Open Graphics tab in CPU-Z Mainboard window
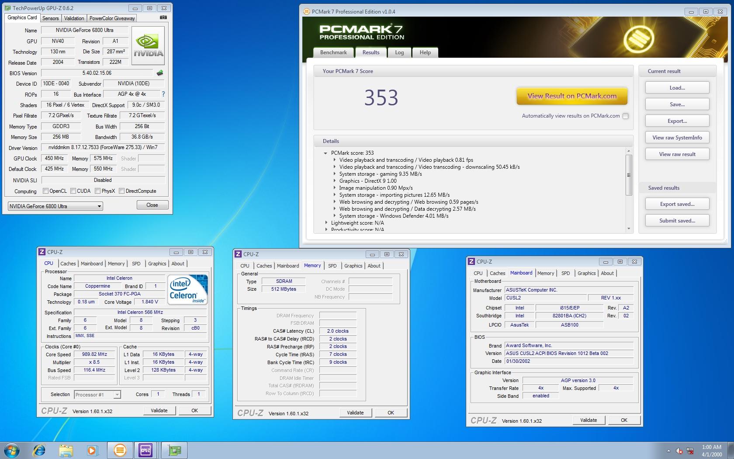 tap(586, 273)
